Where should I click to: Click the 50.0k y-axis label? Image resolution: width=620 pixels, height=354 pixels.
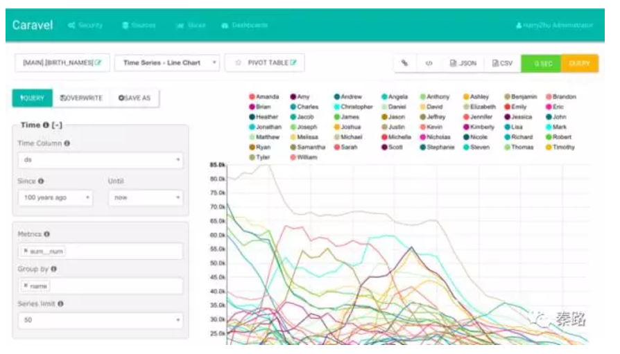click(217, 263)
